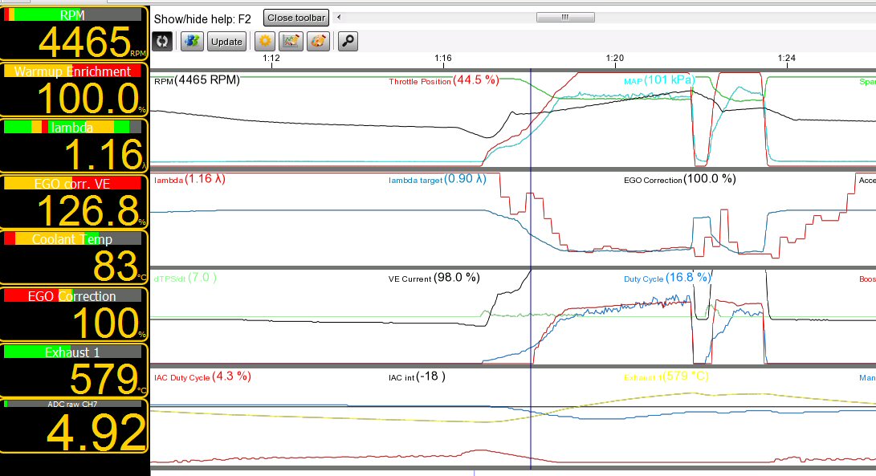Select the ADC raw CH7 gauge

click(74, 425)
